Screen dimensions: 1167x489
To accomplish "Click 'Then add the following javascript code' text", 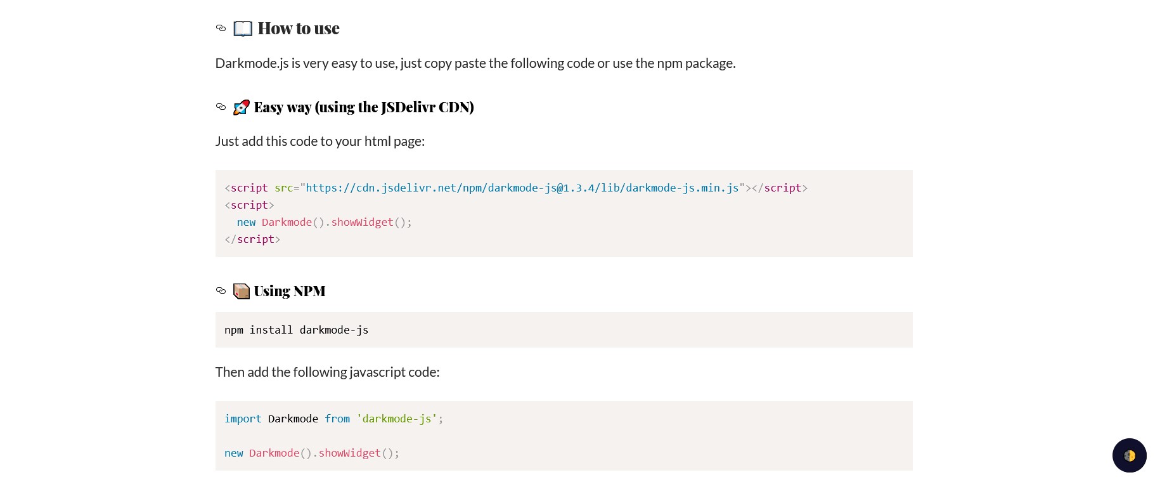I will [x=328, y=372].
